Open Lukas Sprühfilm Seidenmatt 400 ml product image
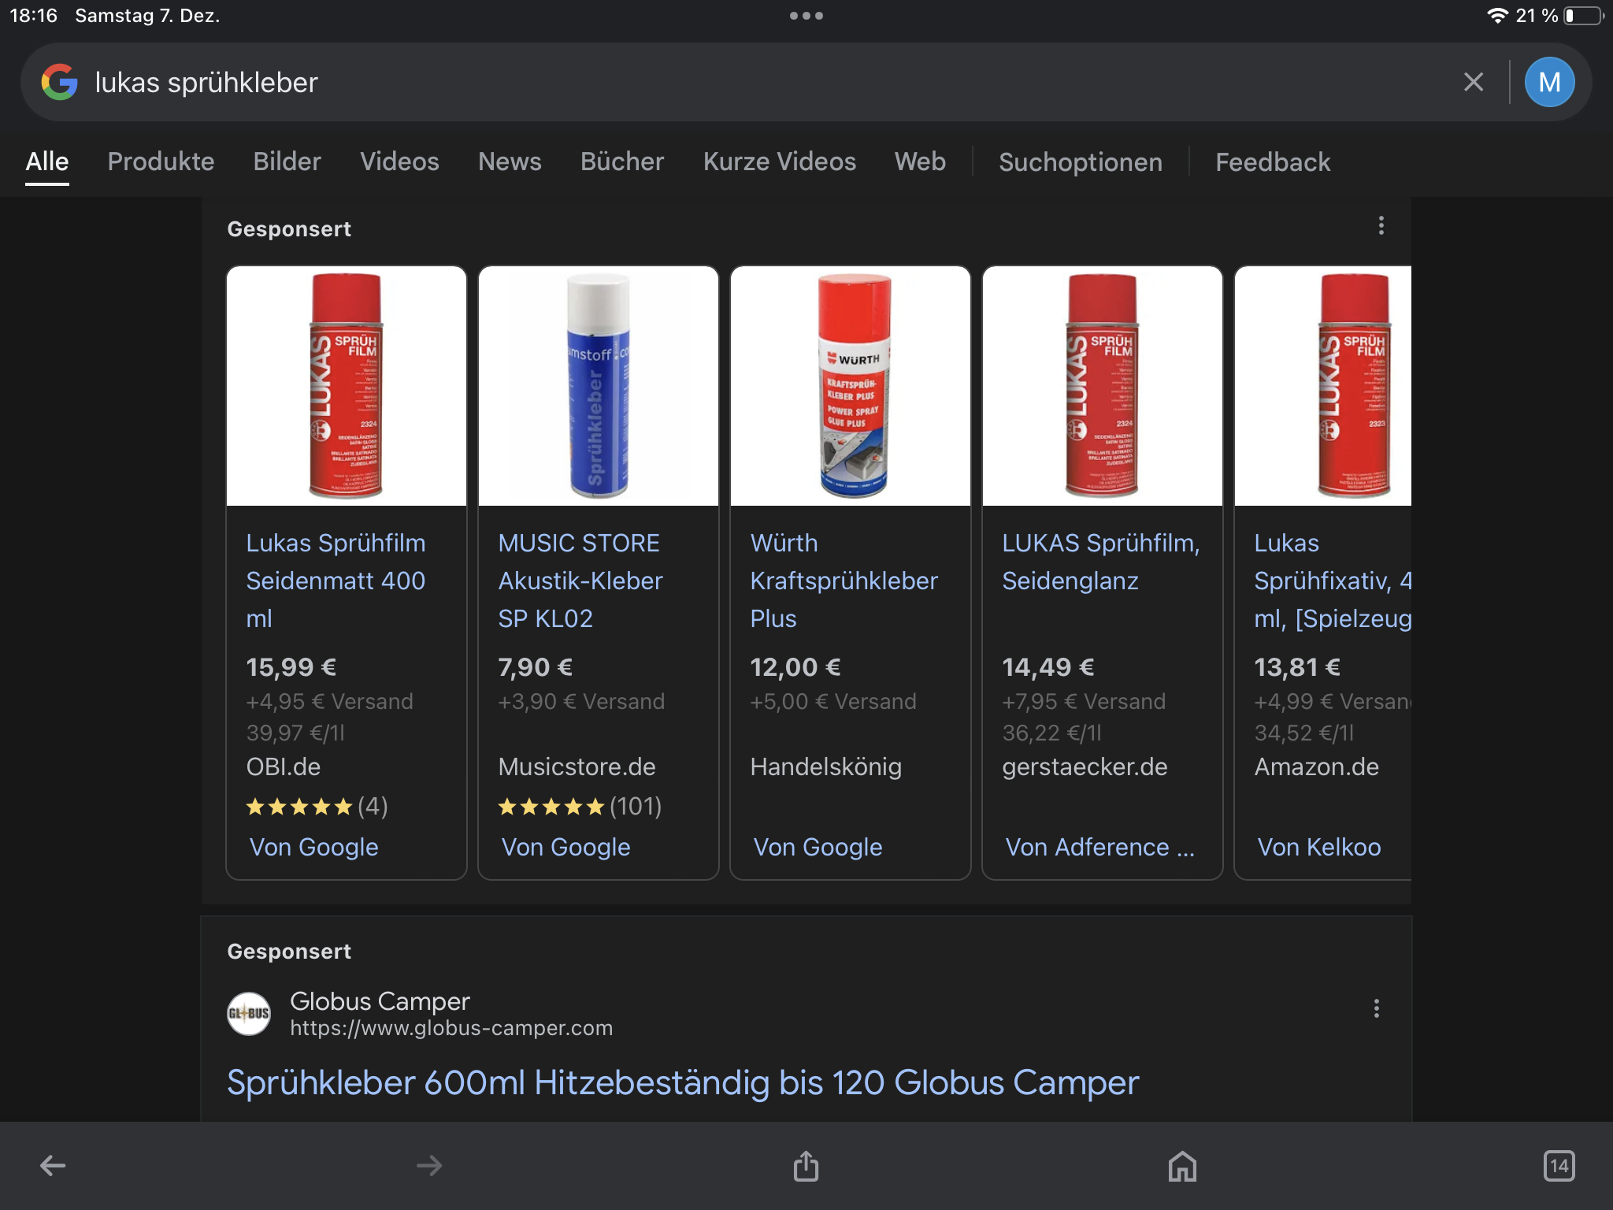1613x1210 pixels. pyautogui.click(x=347, y=386)
